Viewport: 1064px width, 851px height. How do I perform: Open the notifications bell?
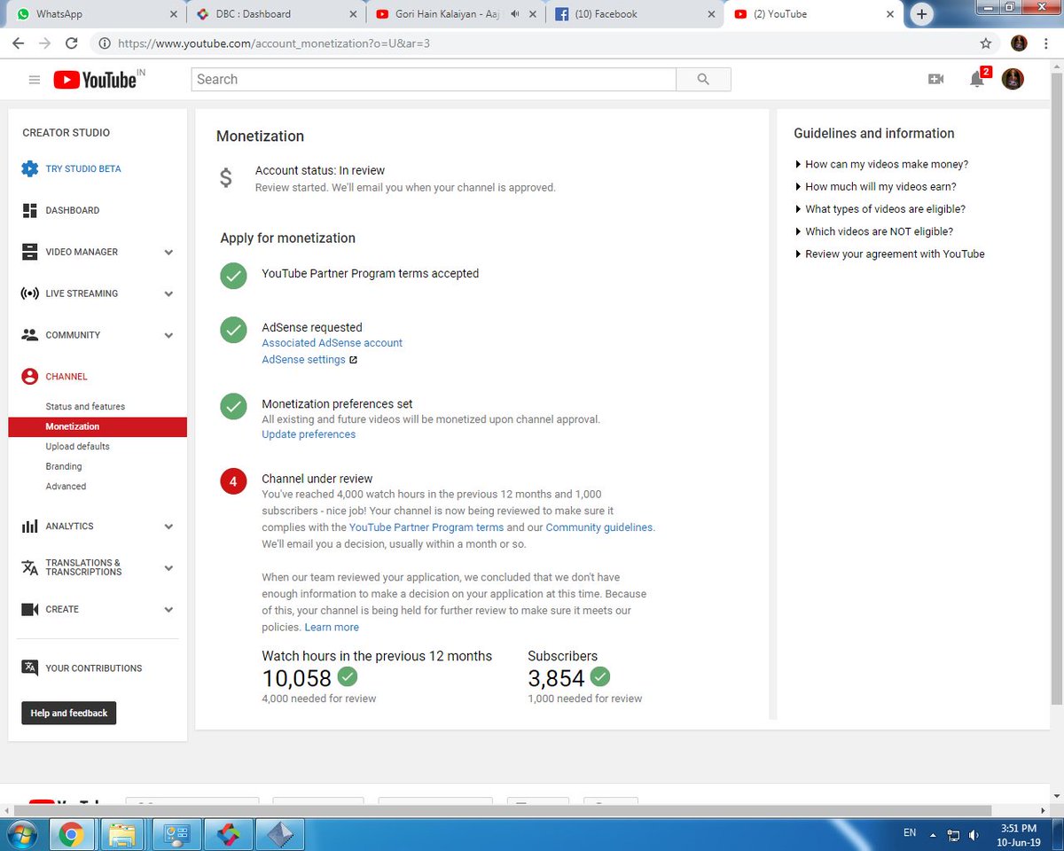(977, 80)
